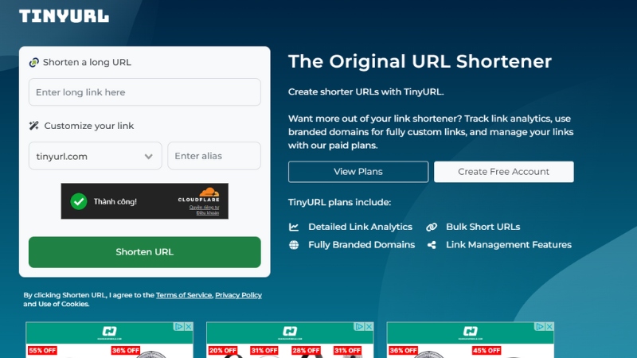Click the 20% OFF badge in second ad

(x=223, y=350)
